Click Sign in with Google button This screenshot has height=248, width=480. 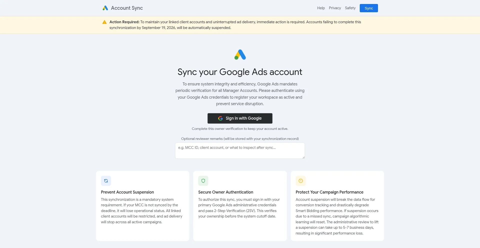240,118
